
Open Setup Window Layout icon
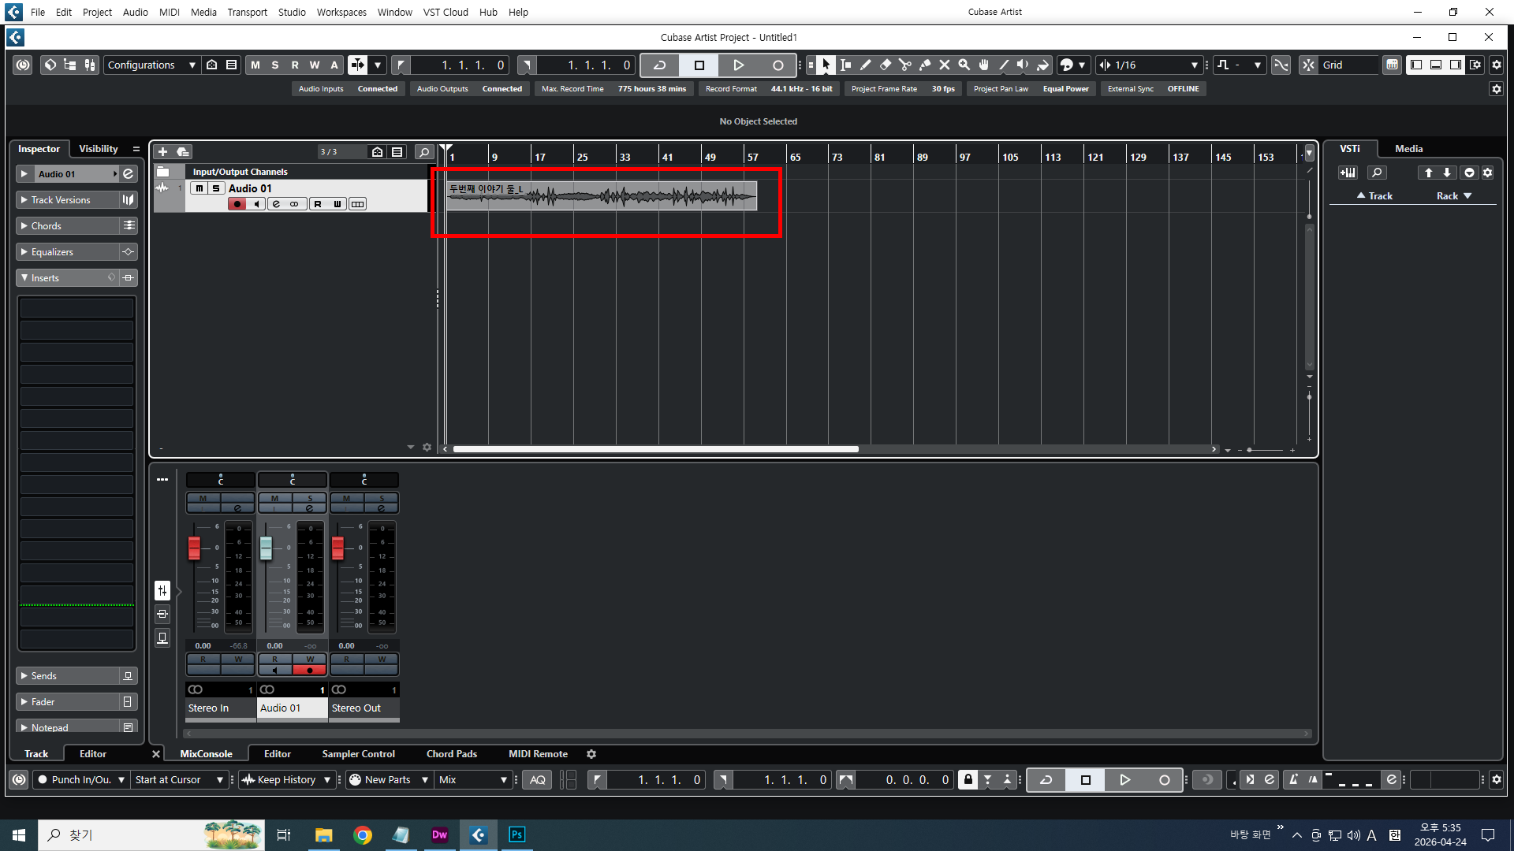pyautogui.click(x=1475, y=65)
